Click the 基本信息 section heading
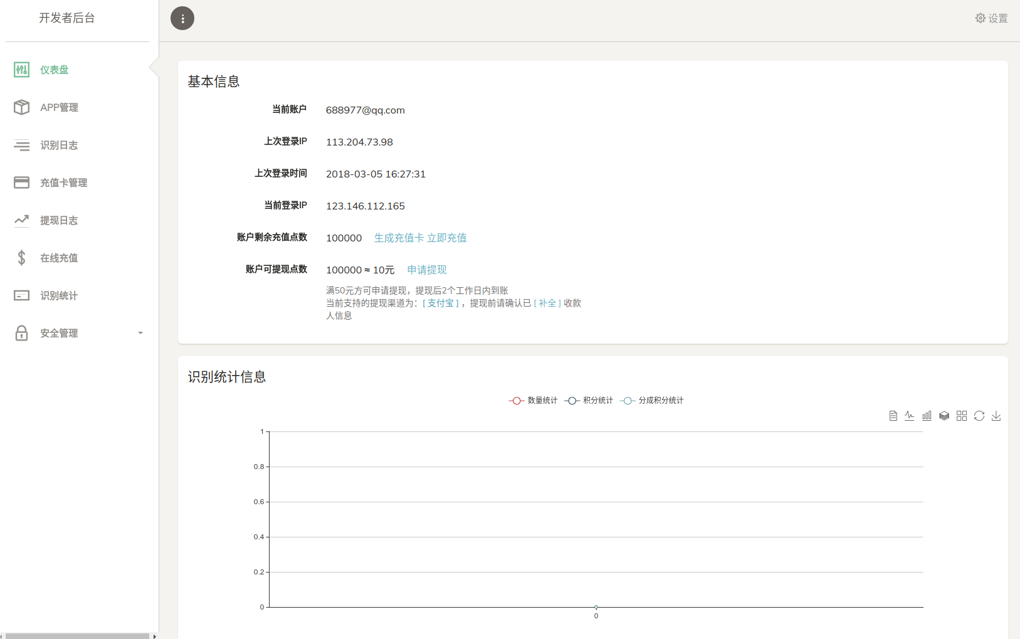 pos(214,82)
